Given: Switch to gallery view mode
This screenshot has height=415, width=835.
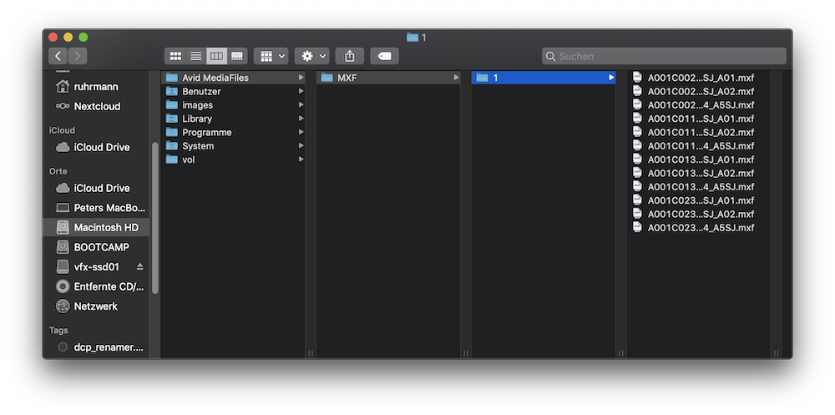Looking at the screenshot, I should 237,56.
